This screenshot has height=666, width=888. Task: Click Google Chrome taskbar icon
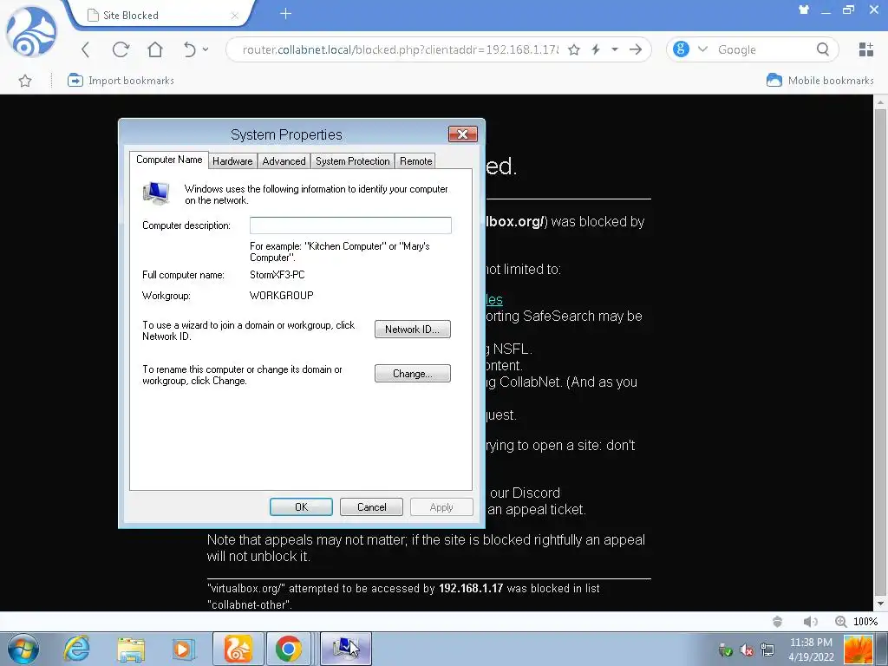pyautogui.click(x=288, y=649)
